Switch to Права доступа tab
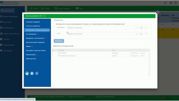The height and width of the screenshot is (101, 179). [x=31, y=59]
